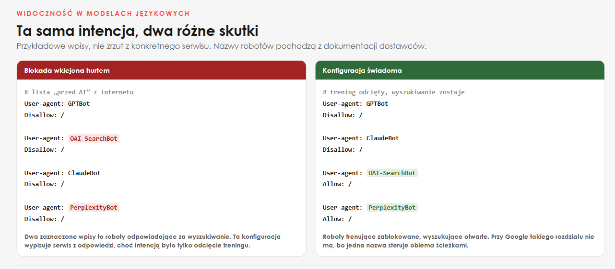
Task: Click the note beginning "Dwa zaznaczone wpisy to roboty"
Action: [153, 241]
